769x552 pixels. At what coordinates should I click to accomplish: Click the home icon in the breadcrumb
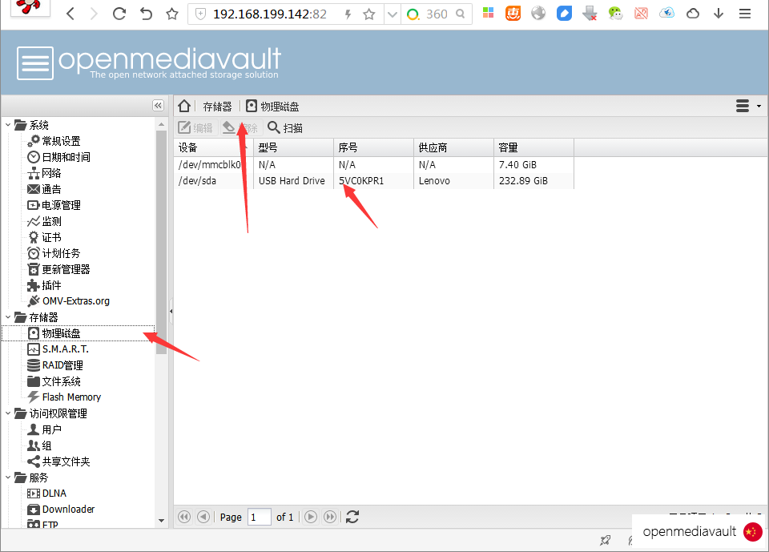[x=184, y=107]
